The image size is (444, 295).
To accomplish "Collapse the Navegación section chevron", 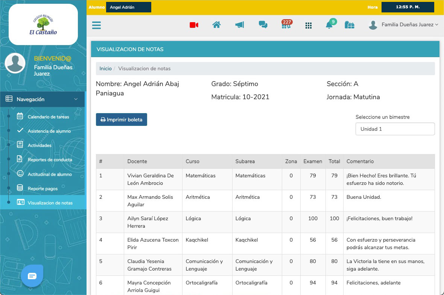I will tap(76, 99).
